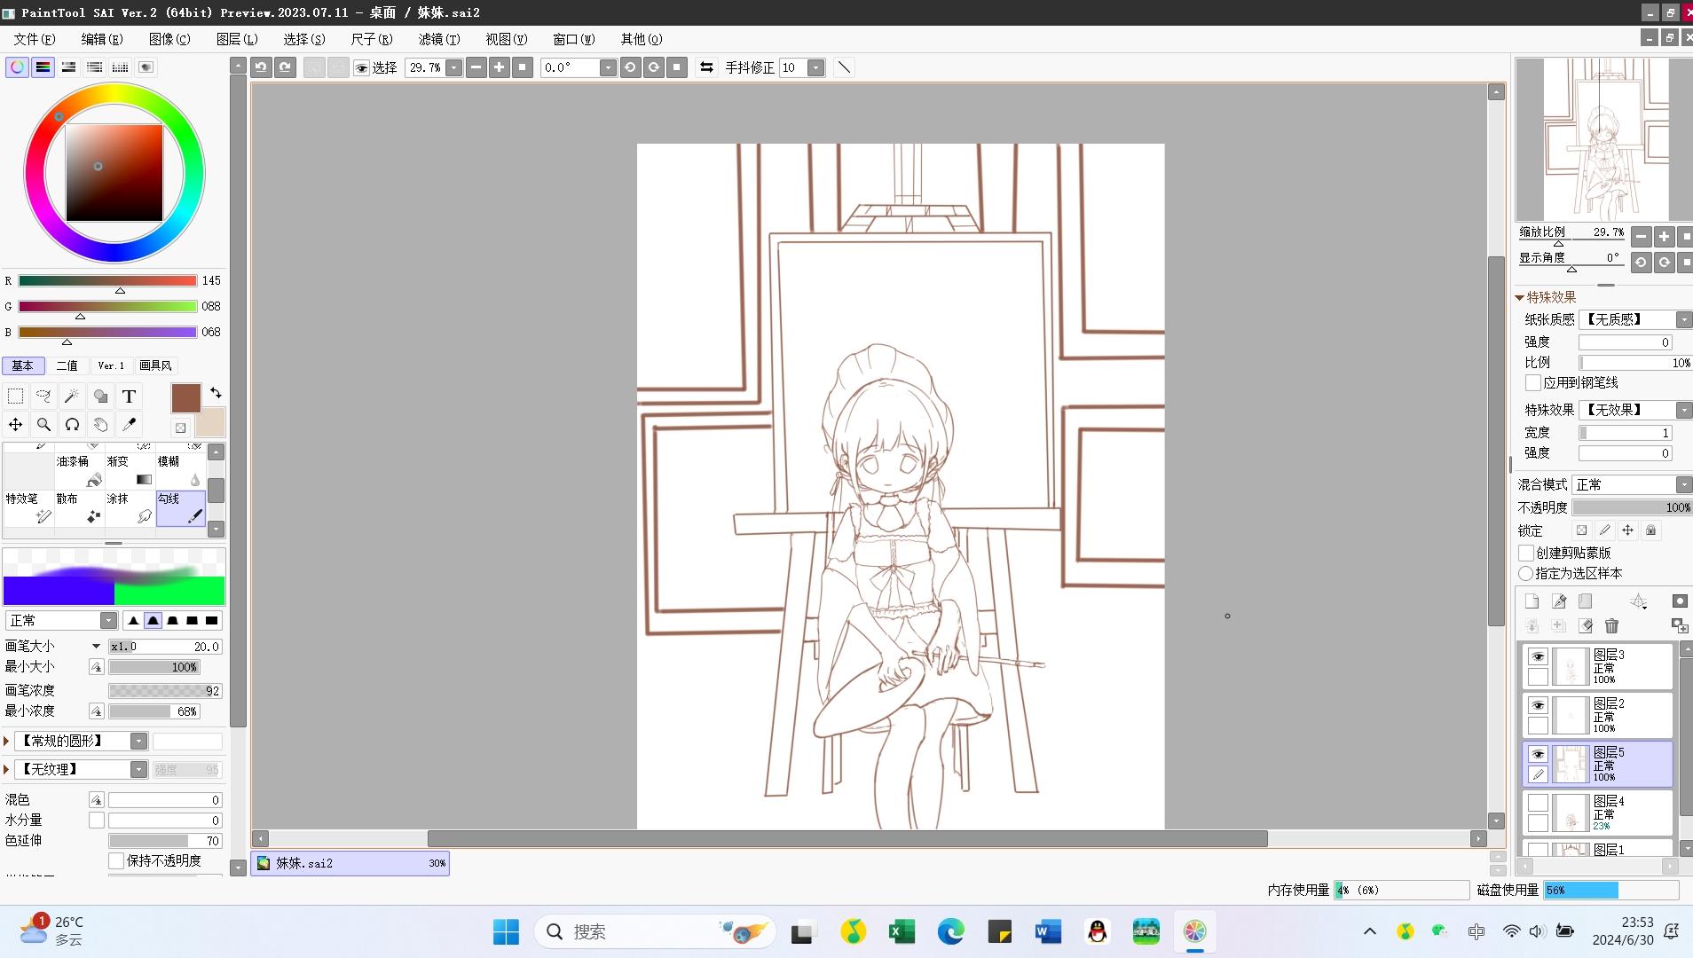1693x958 pixels.
Task: Select the rectangular selection tool
Action: pyautogui.click(x=16, y=397)
